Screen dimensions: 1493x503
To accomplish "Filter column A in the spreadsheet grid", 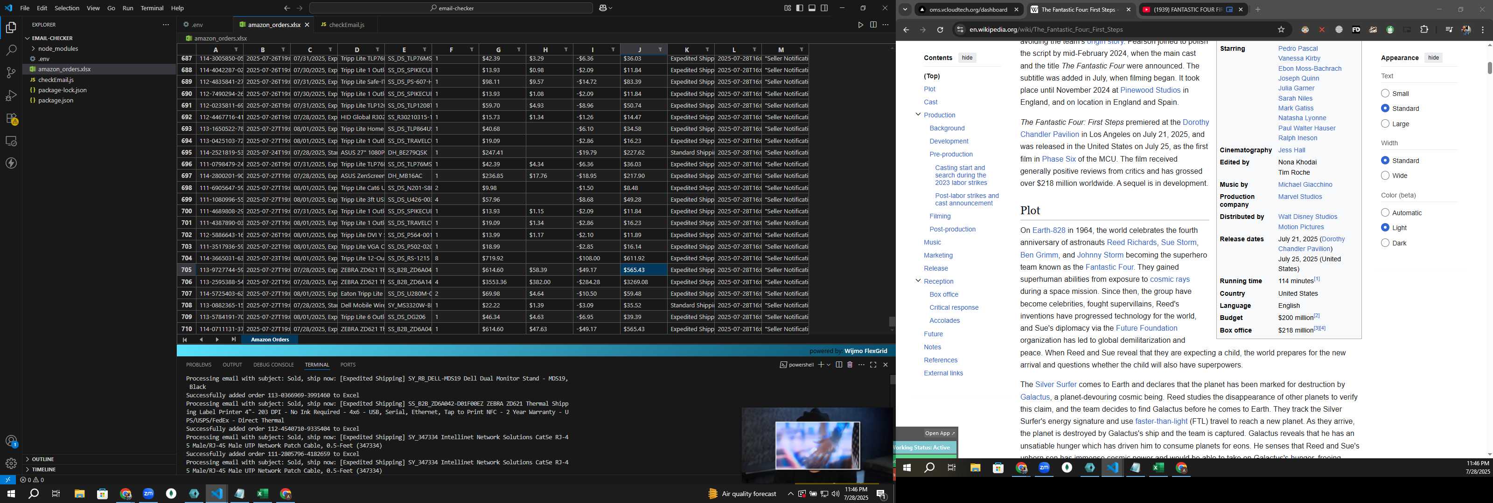I will point(236,50).
